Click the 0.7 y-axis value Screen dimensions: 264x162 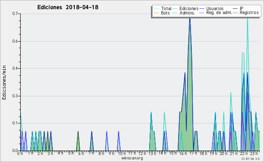tap(15, 14)
